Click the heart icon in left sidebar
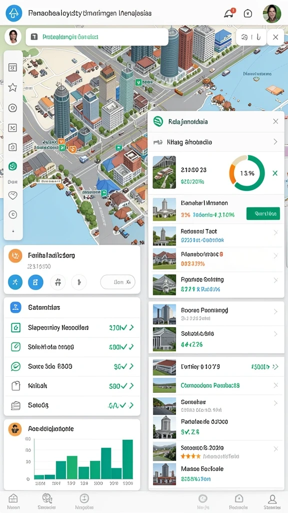The width and height of the screenshot is (288, 513). tap(12, 195)
